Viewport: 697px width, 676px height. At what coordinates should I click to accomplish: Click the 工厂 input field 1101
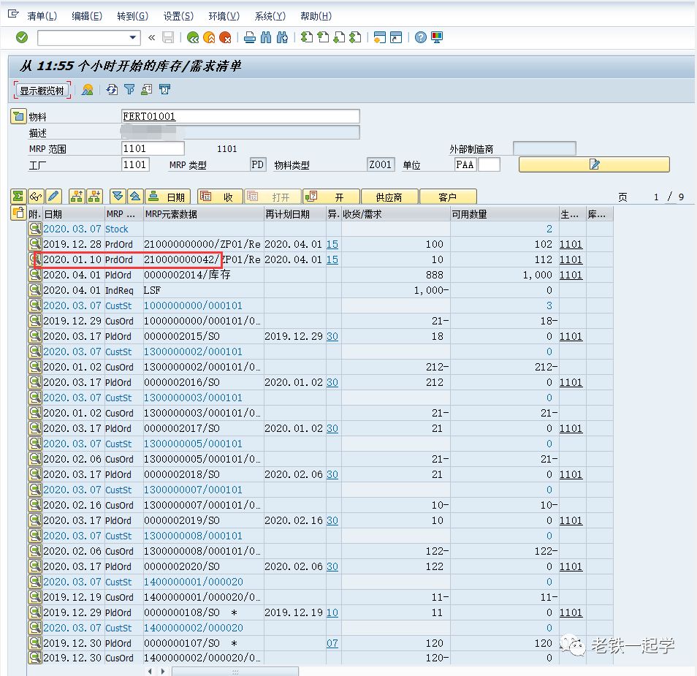click(135, 164)
